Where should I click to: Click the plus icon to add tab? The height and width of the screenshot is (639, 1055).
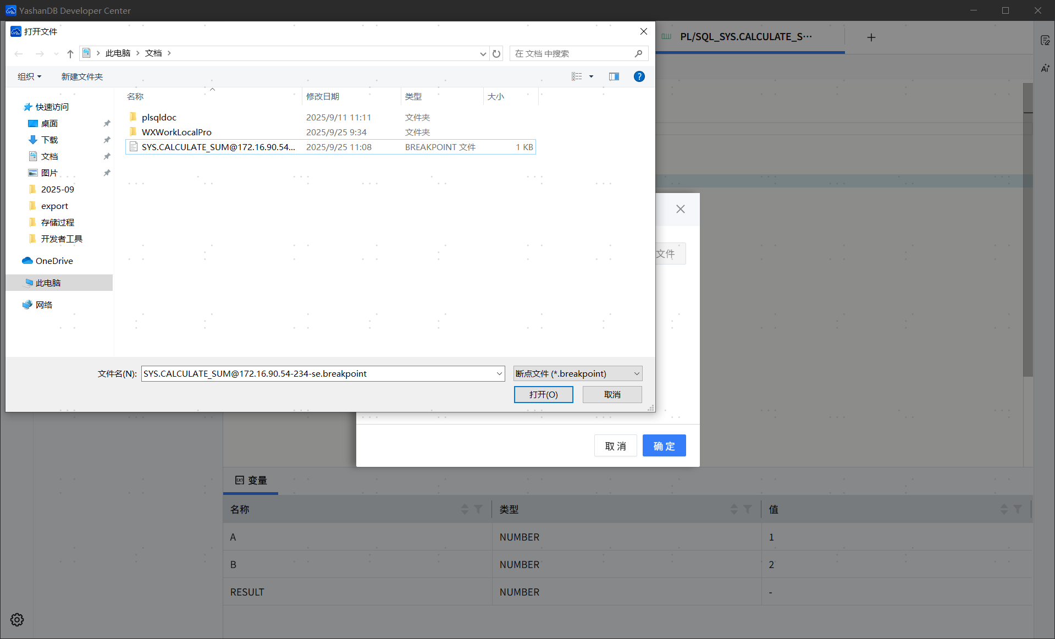[x=871, y=37]
